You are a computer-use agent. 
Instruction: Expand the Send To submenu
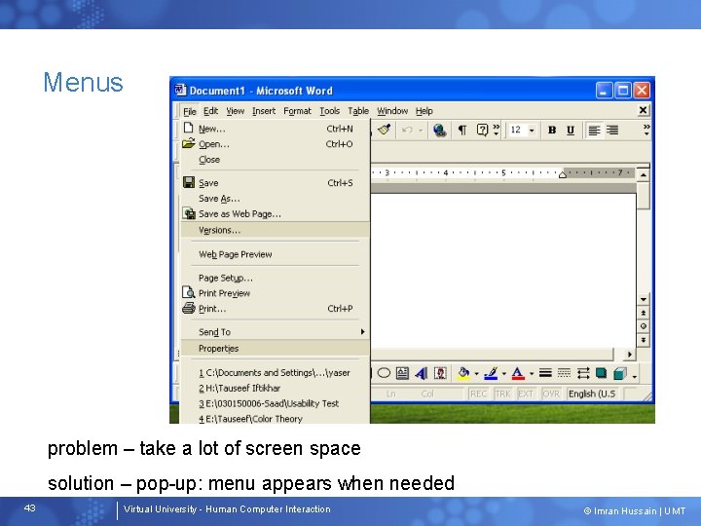coord(275,332)
